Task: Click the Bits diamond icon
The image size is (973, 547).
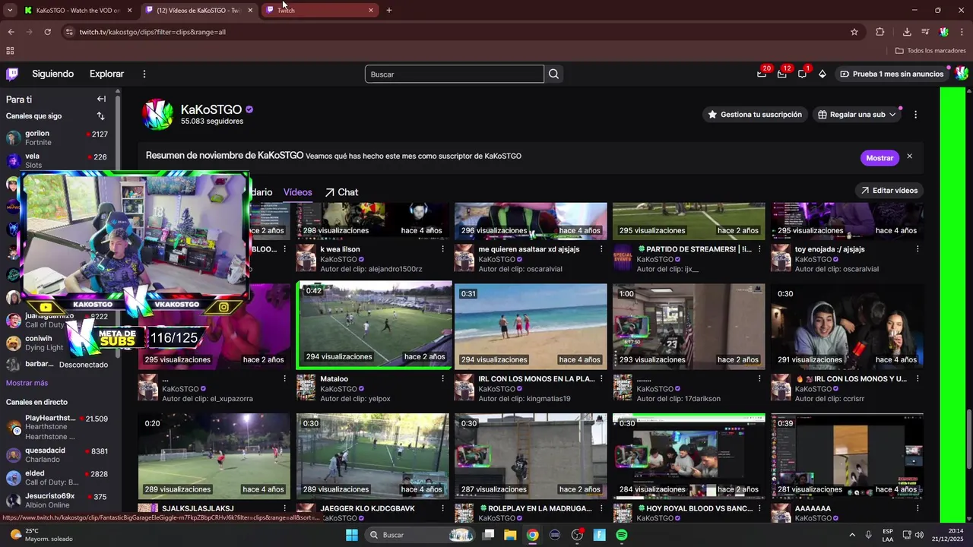Action: pos(822,74)
